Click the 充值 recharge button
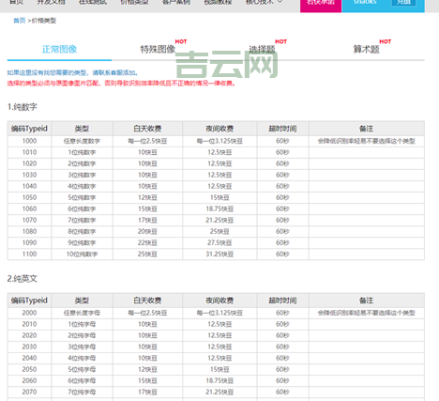Viewport: 439px width, 401px height. click(x=403, y=2)
